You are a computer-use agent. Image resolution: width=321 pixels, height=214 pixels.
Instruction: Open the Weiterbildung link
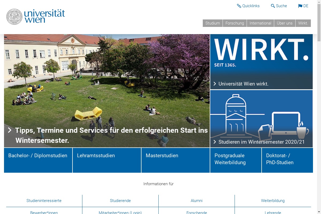pyautogui.click(x=273, y=201)
